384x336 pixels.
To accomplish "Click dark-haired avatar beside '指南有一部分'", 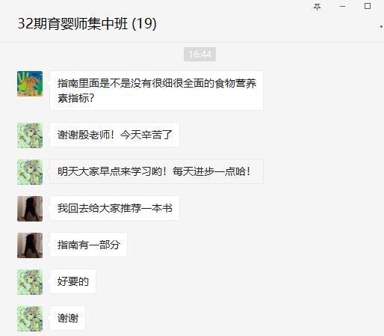I will pyautogui.click(x=30, y=245).
